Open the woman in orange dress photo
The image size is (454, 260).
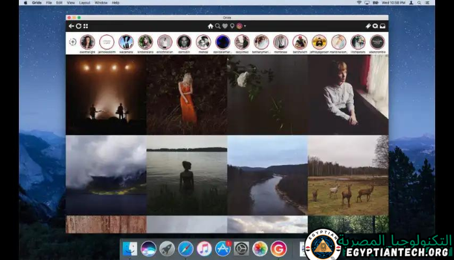187,94
